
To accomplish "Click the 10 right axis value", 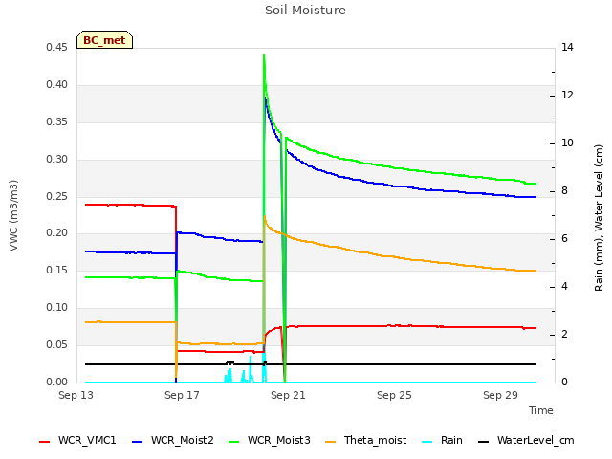I will 567,143.
